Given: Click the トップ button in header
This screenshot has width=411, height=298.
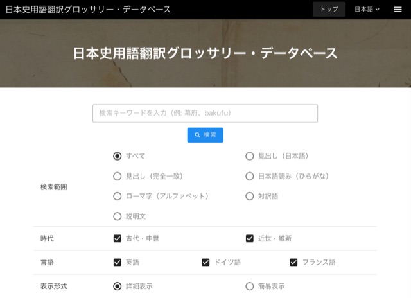Looking at the screenshot, I should coord(329,9).
